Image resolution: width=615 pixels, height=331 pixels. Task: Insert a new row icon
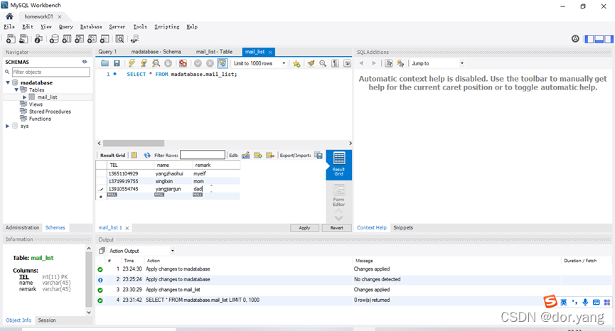pos(257,155)
